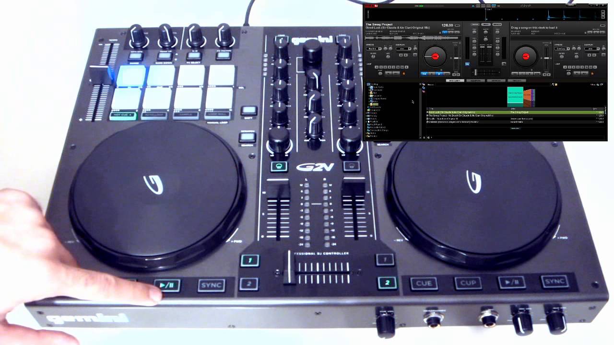The image size is (614, 345).
Task: Click the right virtual turntable platter
Action: pos(525,57)
